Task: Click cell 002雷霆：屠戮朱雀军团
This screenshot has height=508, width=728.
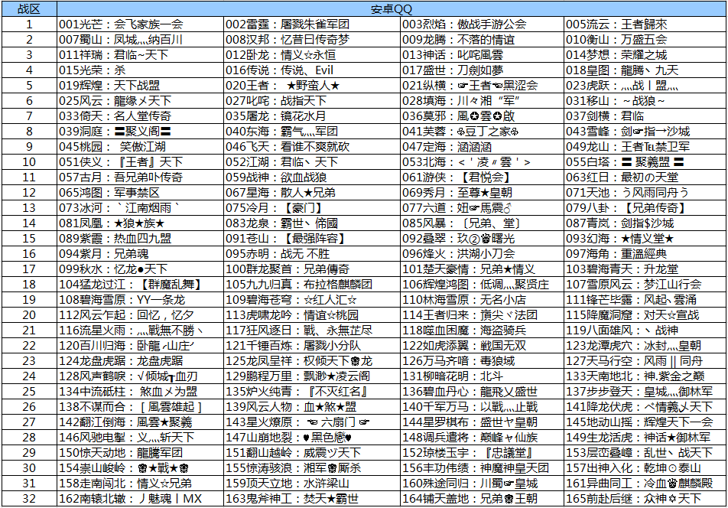Action: 312,24
